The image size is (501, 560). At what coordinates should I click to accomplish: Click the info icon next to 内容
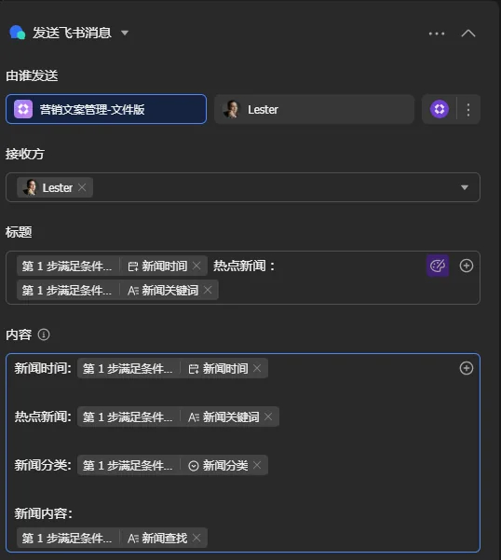[x=44, y=335]
